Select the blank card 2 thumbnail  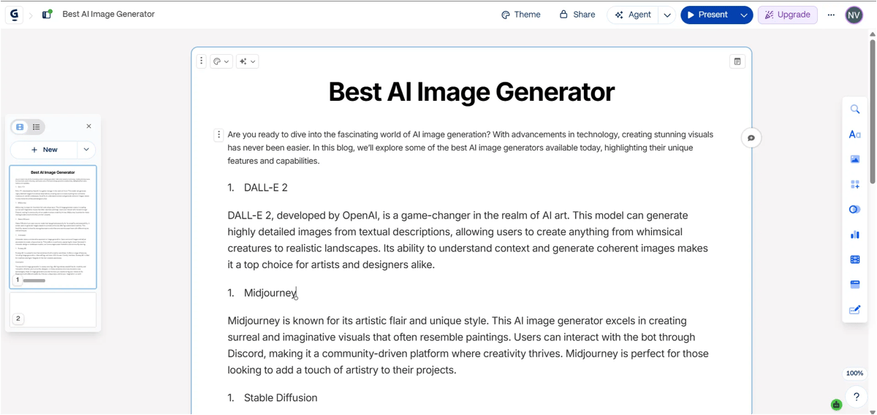click(53, 310)
